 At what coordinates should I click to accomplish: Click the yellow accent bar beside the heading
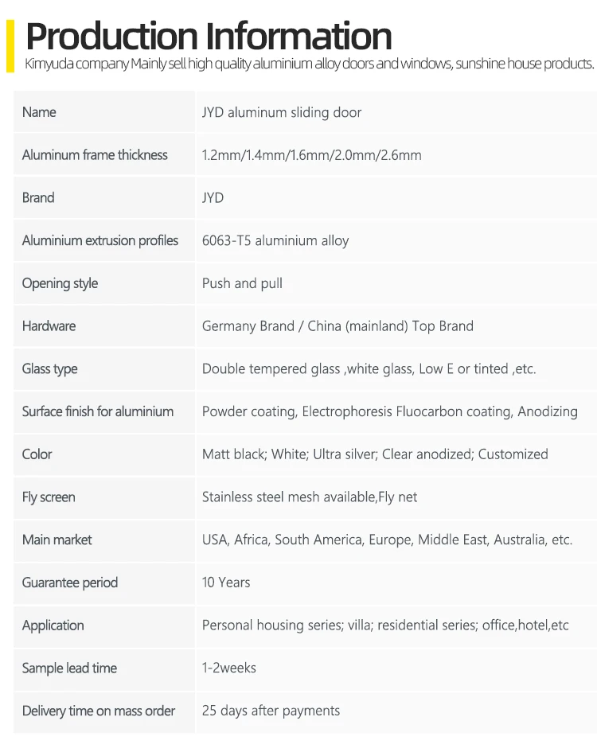10,46
